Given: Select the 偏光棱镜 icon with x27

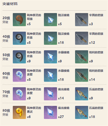Looking at the screenshot, I should point(50,112).
